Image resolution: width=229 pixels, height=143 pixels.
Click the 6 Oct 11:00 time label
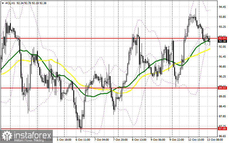83,140
